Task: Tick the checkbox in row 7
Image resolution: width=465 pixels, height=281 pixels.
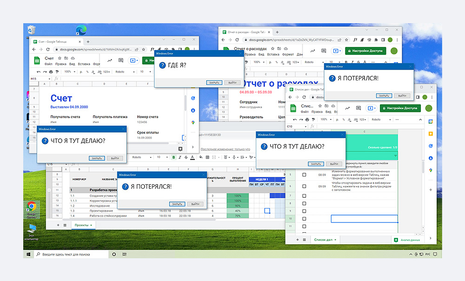Action: [304, 196]
